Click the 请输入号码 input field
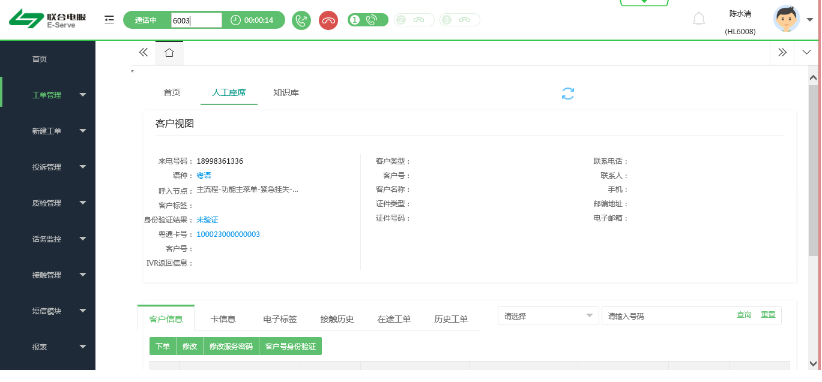Screen dimensions: 822x382 click(666, 315)
